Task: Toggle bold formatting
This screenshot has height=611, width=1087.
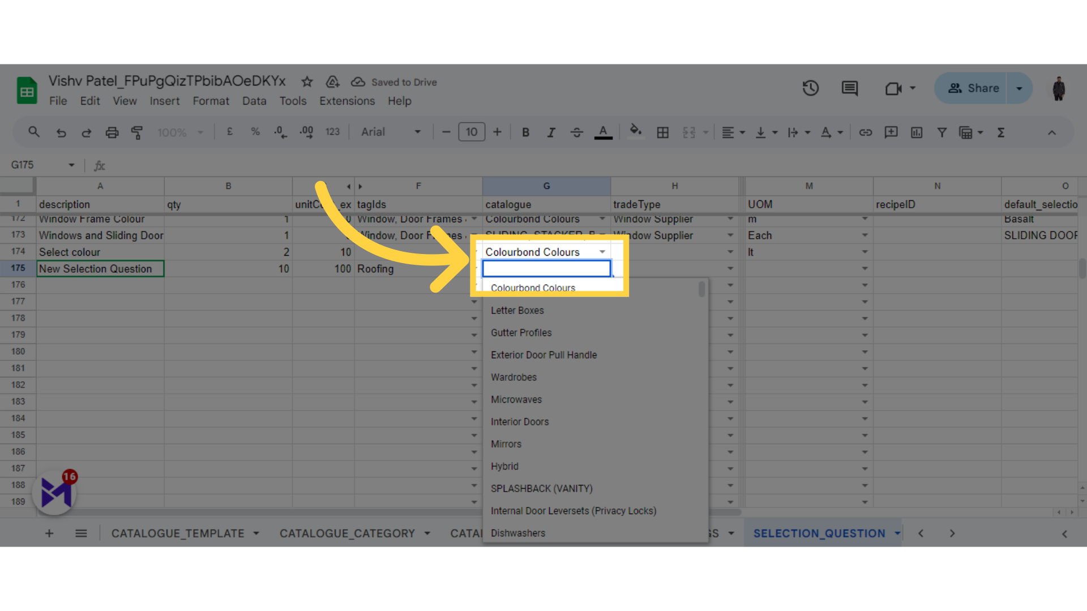Action: [x=525, y=132]
